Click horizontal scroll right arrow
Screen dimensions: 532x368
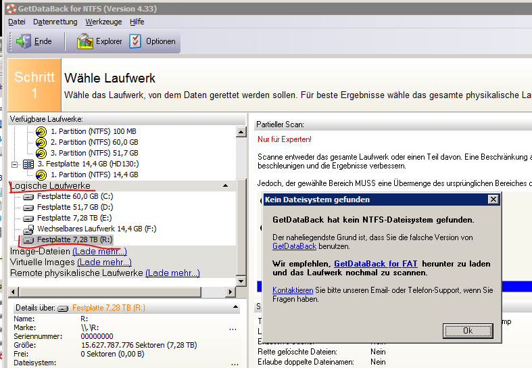click(231, 292)
